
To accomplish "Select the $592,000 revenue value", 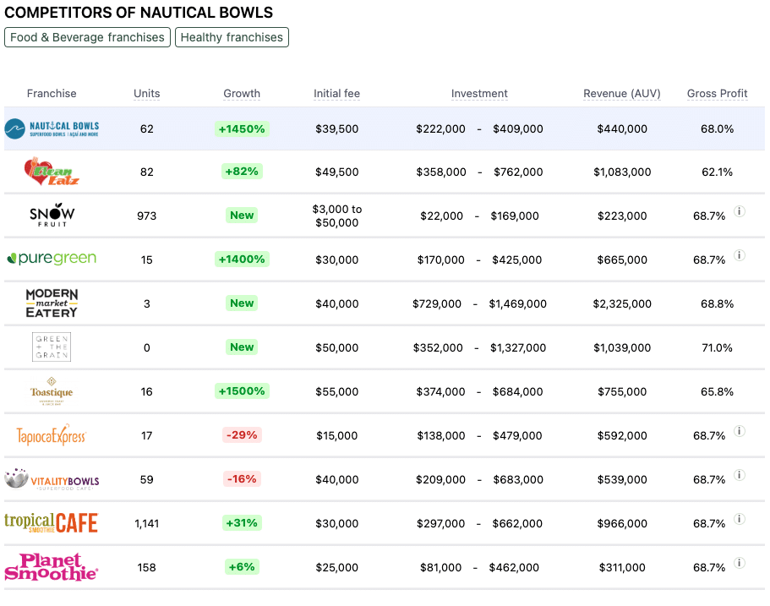I will (x=622, y=435).
